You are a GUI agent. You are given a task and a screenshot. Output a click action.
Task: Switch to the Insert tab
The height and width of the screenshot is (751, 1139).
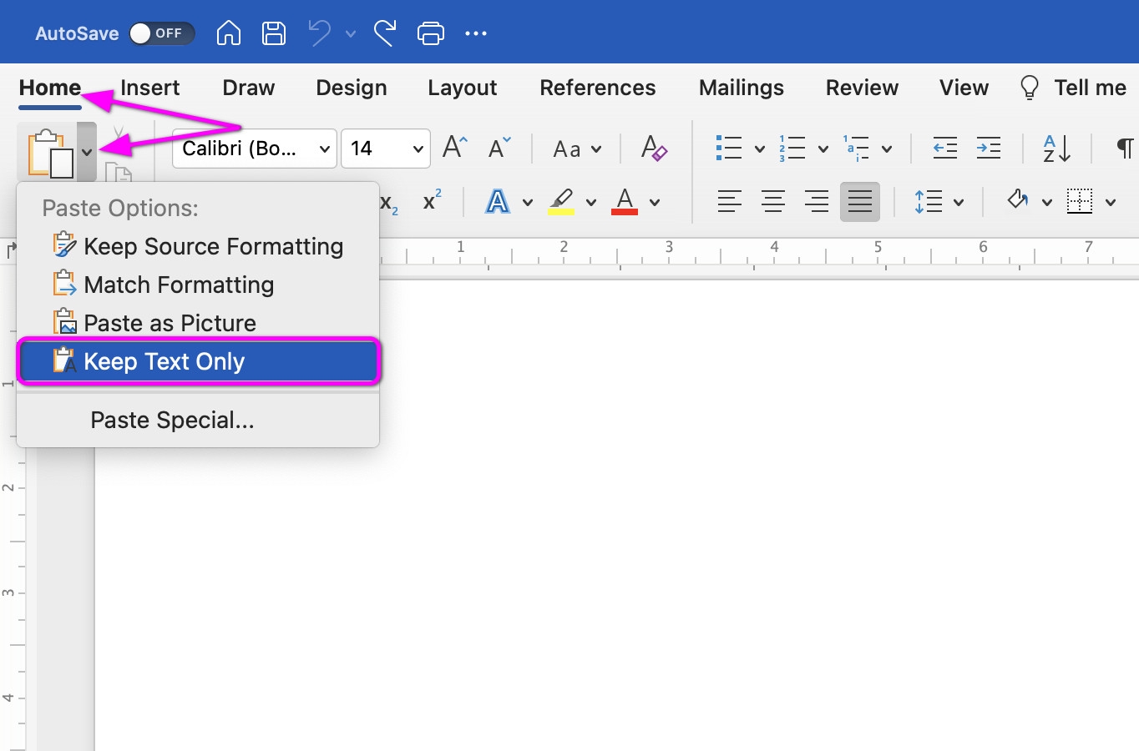click(x=149, y=88)
